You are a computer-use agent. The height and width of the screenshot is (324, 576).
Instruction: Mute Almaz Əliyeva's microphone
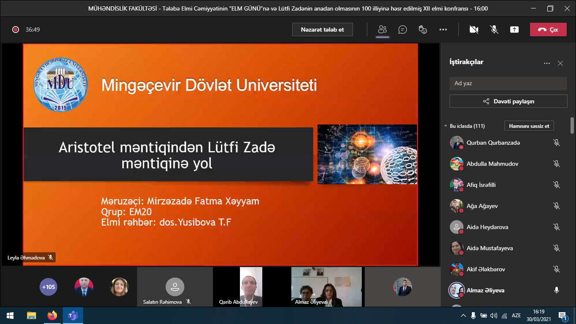tap(557, 290)
